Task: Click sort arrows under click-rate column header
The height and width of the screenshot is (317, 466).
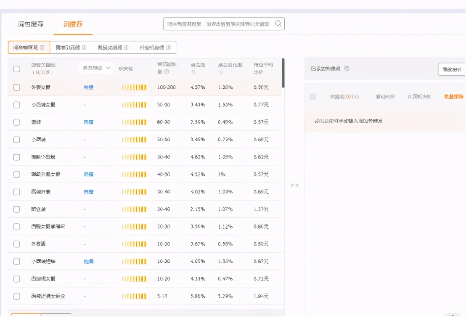Action: tap(193, 72)
